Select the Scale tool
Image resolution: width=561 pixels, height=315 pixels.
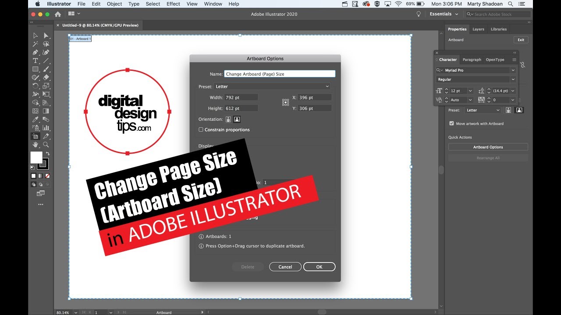point(46,86)
